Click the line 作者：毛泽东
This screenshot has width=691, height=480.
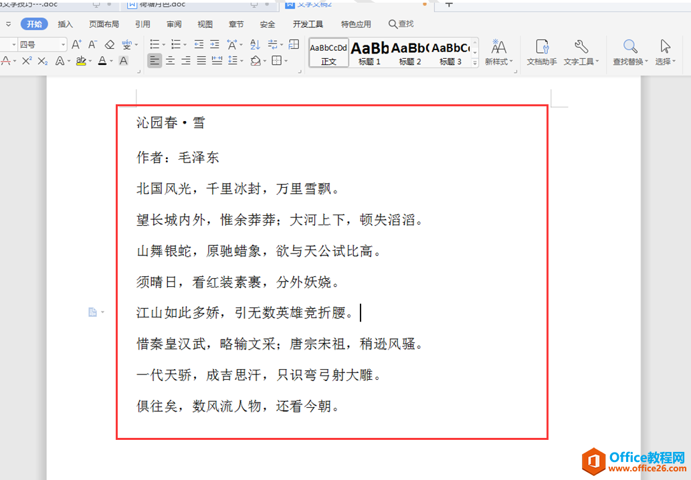(x=177, y=157)
